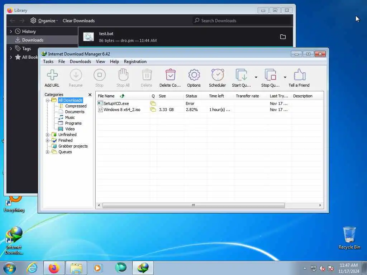
Task: Open the Tasks menu
Action: pos(48,62)
